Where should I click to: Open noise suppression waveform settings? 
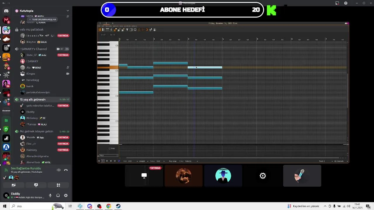pyautogui.click(x=59, y=170)
